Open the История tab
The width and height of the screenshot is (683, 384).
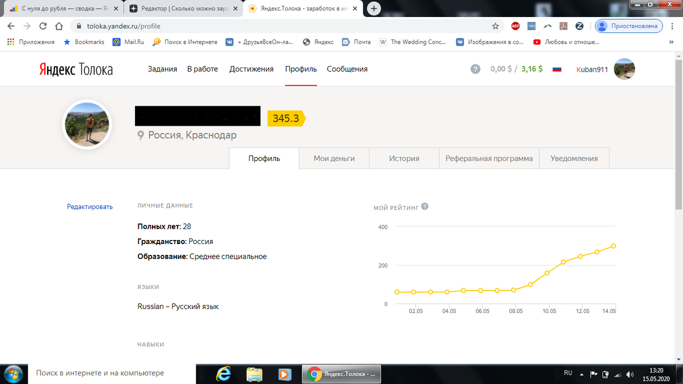404,159
